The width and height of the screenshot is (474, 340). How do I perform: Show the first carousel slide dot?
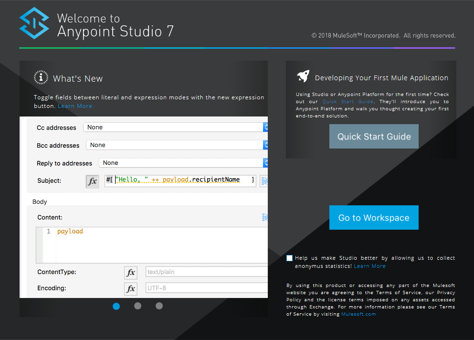[116, 306]
